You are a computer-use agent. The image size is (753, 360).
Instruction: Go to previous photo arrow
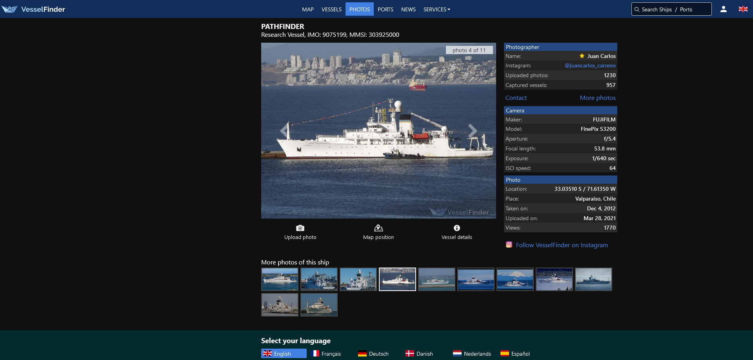point(285,130)
